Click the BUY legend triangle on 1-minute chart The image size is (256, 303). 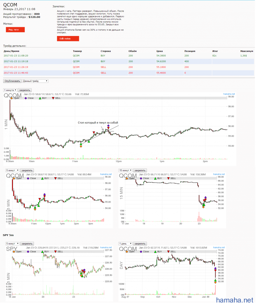tap(40, 98)
